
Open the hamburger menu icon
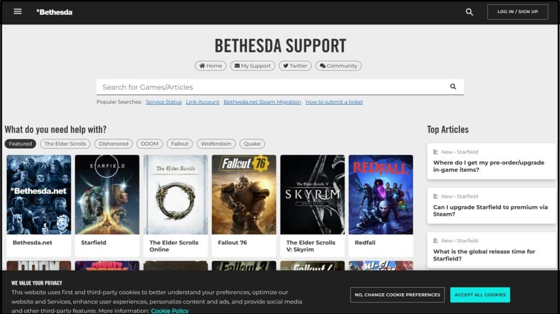coord(17,11)
